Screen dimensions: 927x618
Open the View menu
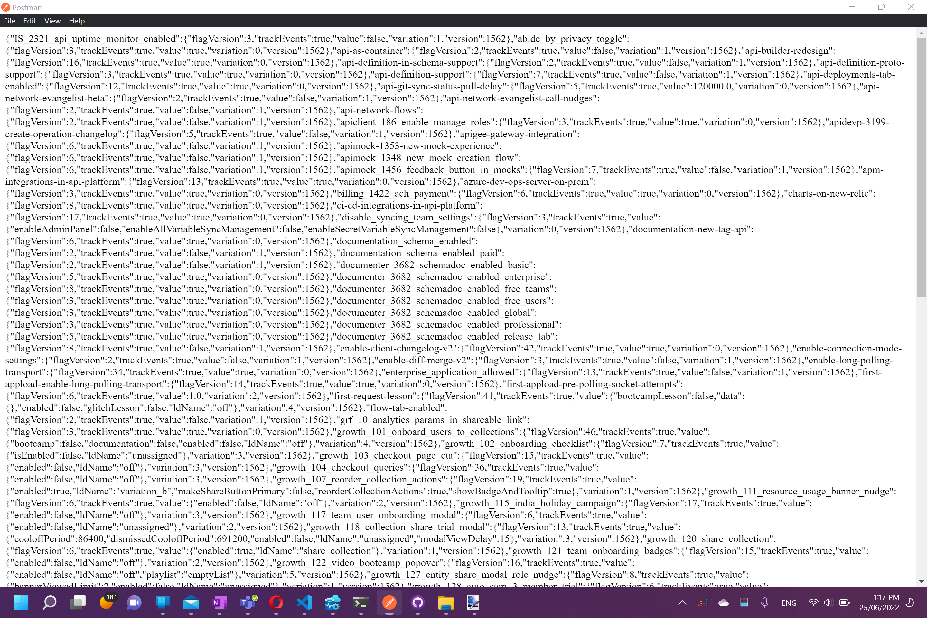(x=52, y=21)
